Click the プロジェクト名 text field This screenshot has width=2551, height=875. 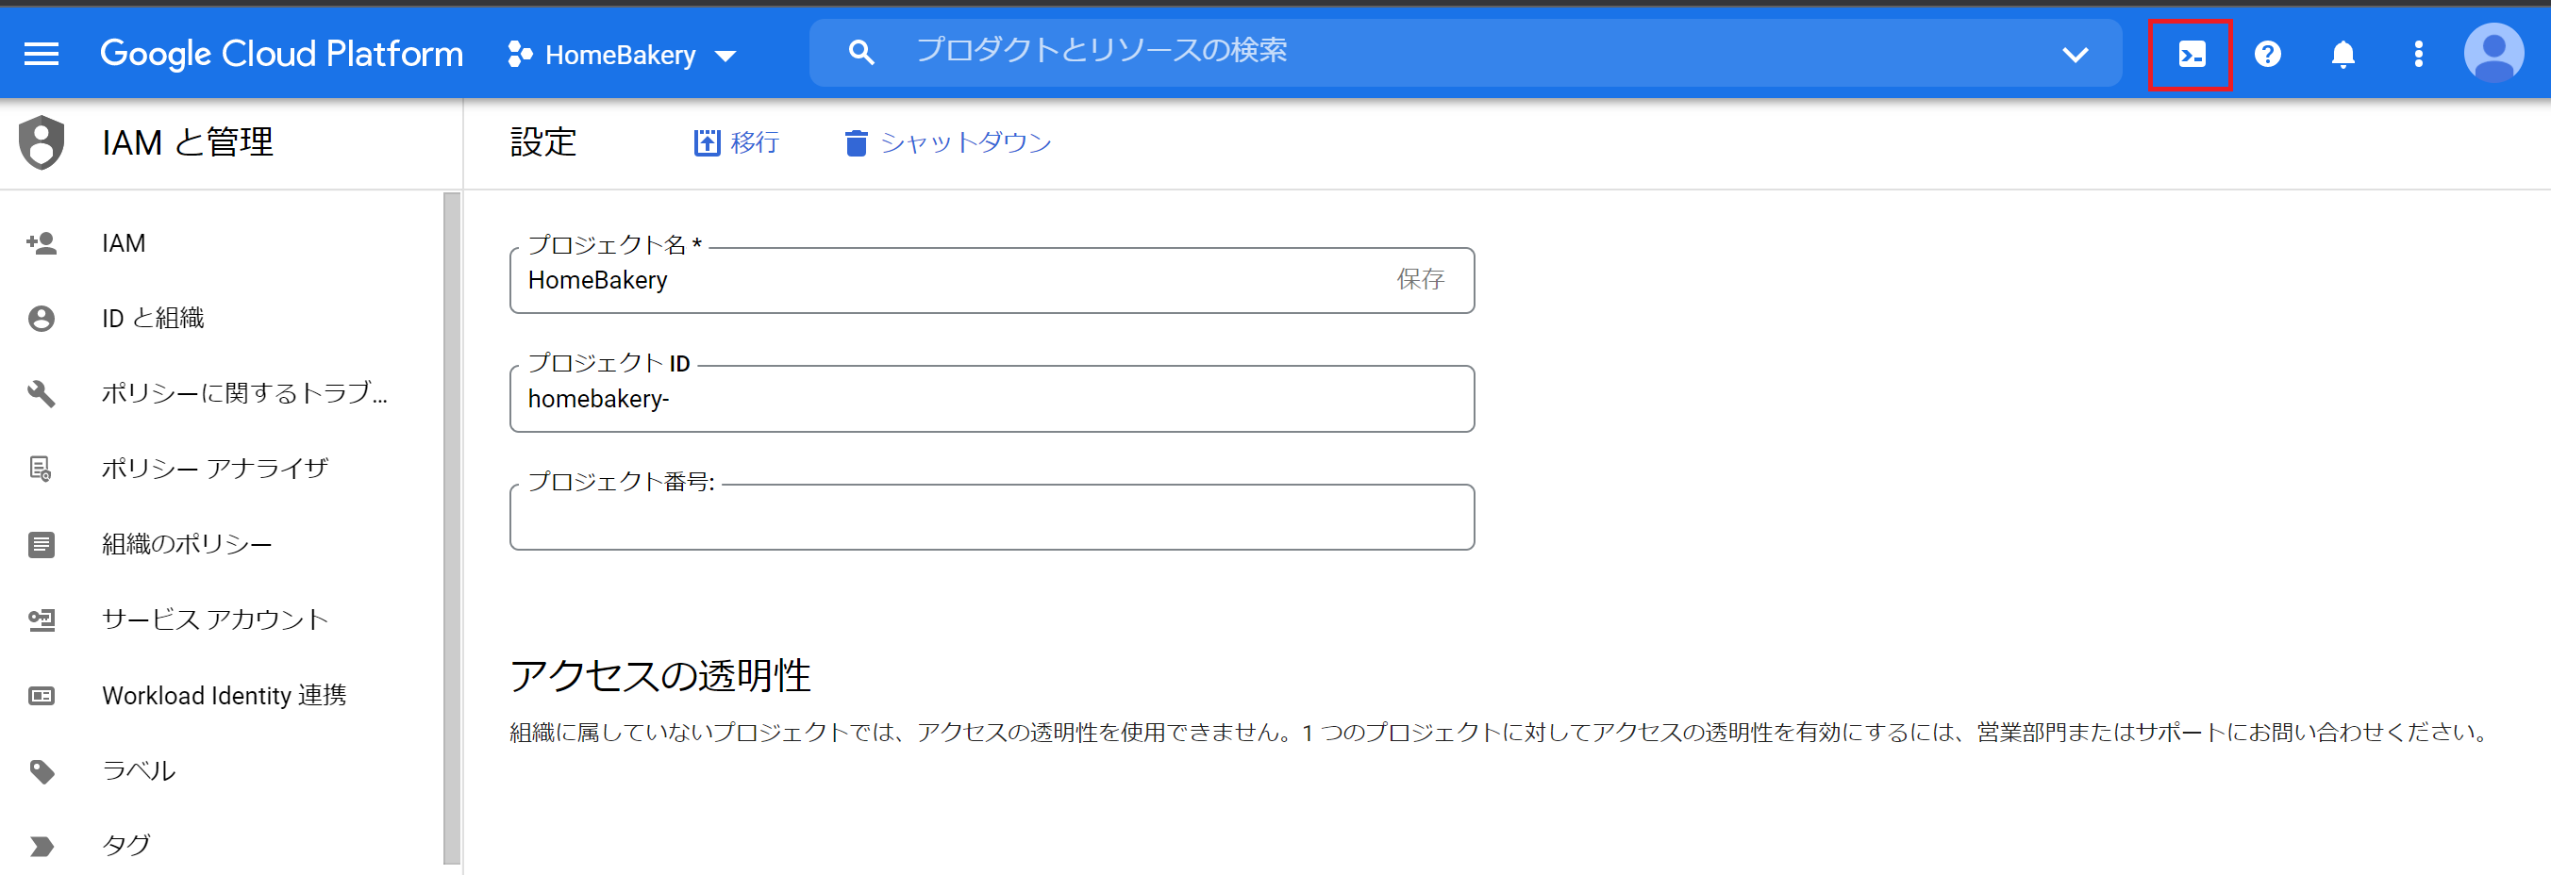(x=951, y=281)
